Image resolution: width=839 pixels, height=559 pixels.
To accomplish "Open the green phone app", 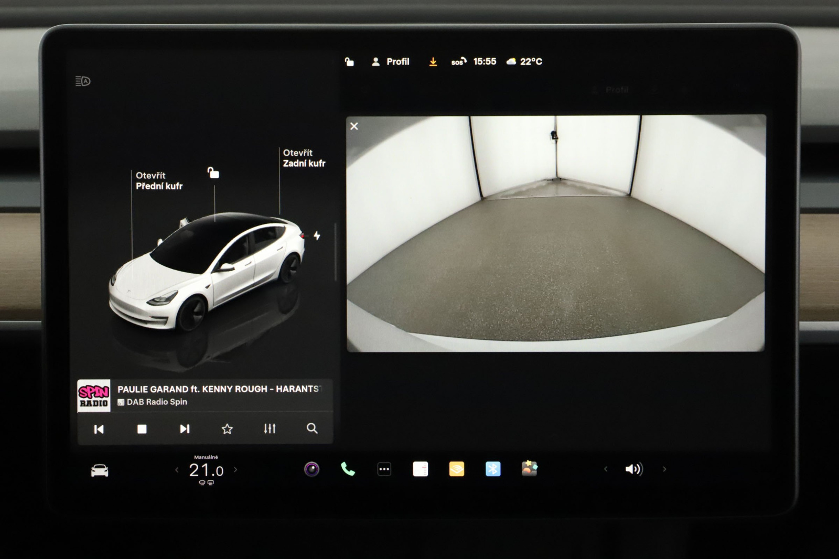I will pos(348,469).
